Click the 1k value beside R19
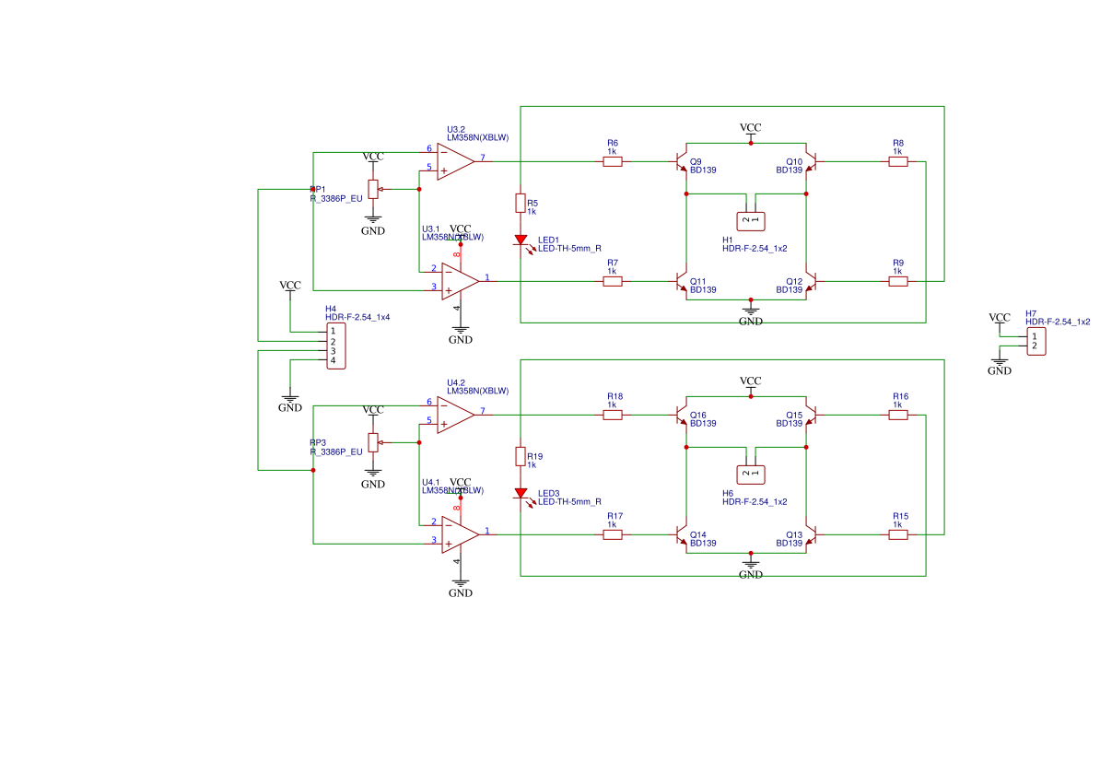Screen dimensions: 1100x762 coord(532,465)
